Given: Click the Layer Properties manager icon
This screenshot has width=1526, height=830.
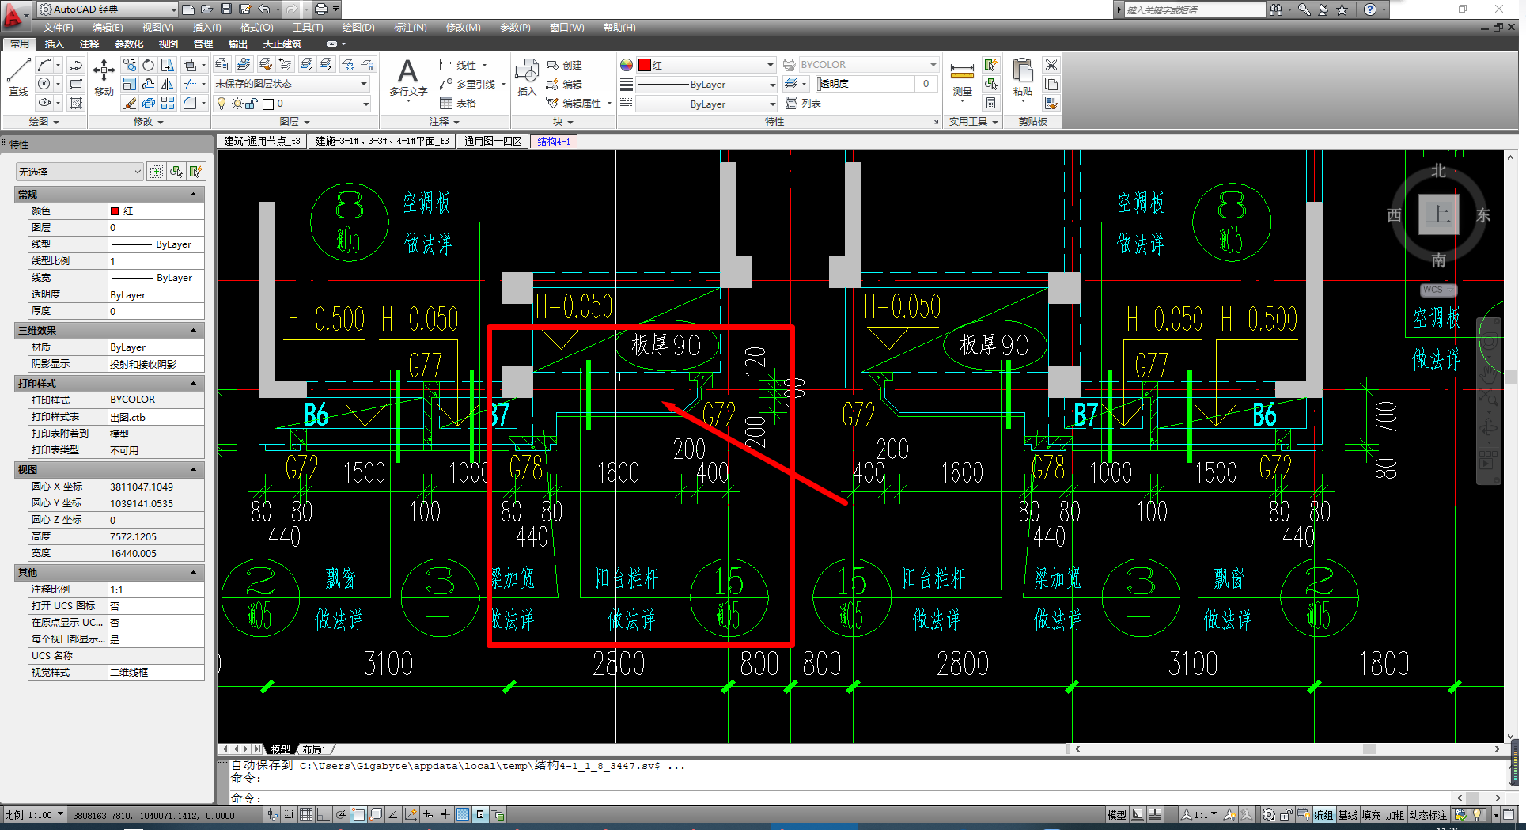Looking at the screenshot, I should [222, 65].
